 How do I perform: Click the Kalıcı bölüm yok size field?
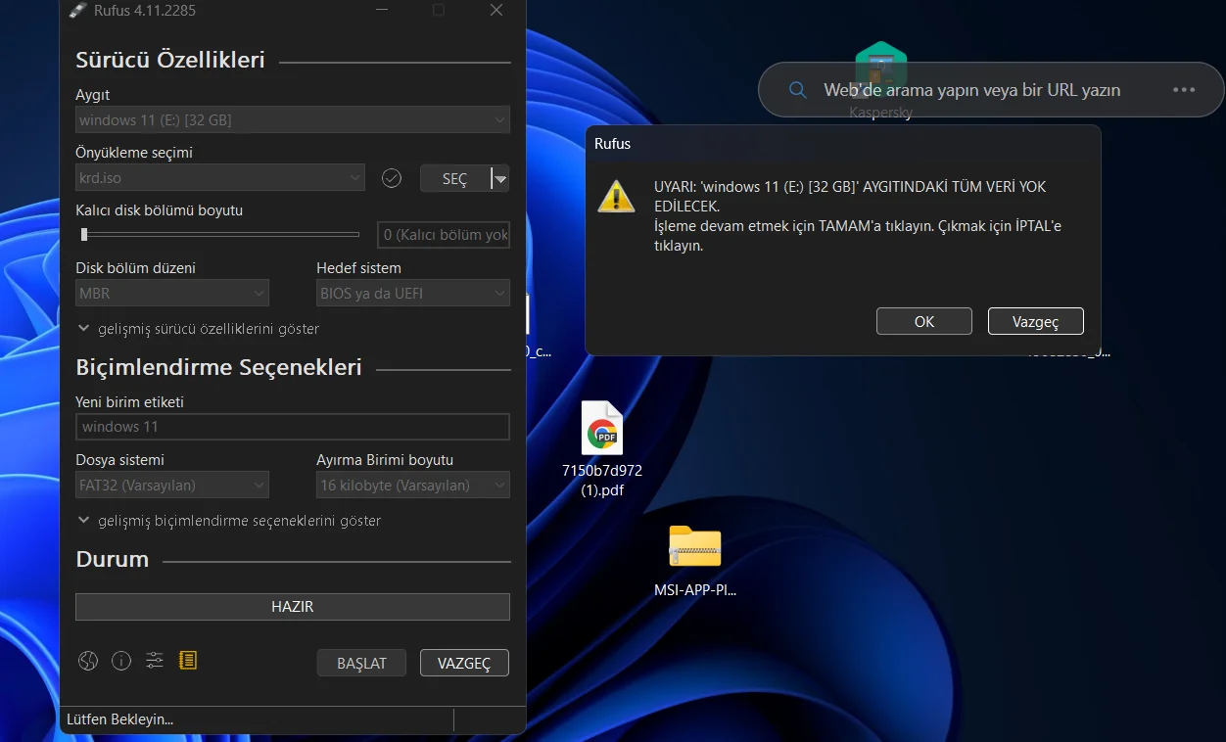[444, 235]
